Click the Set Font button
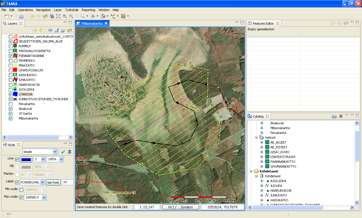The height and width of the screenshot is (218, 362). (53, 183)
